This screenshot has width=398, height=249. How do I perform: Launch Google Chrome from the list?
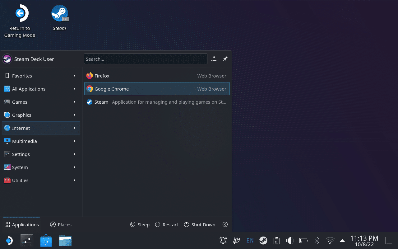point(157,89)
